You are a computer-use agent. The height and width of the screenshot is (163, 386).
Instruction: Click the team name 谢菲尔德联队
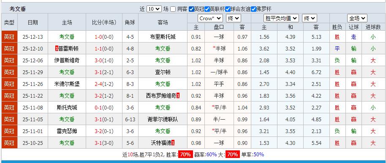pyautogui.click(x=163, y=119)
